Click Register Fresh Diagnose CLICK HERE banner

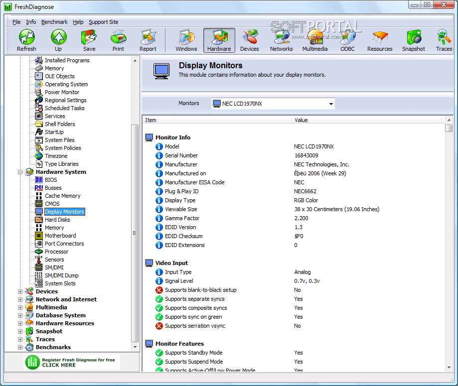(x=72, y=363)
